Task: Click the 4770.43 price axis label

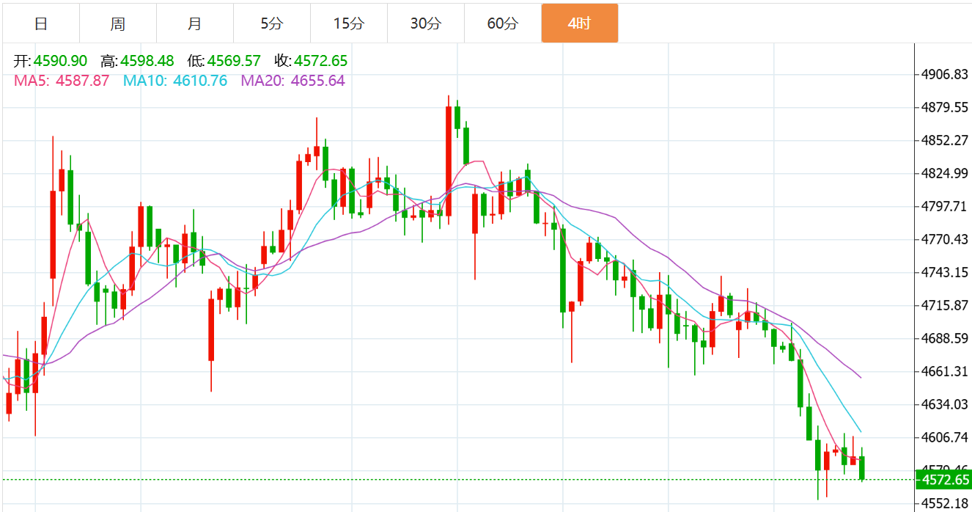Action: click(945, 240)
